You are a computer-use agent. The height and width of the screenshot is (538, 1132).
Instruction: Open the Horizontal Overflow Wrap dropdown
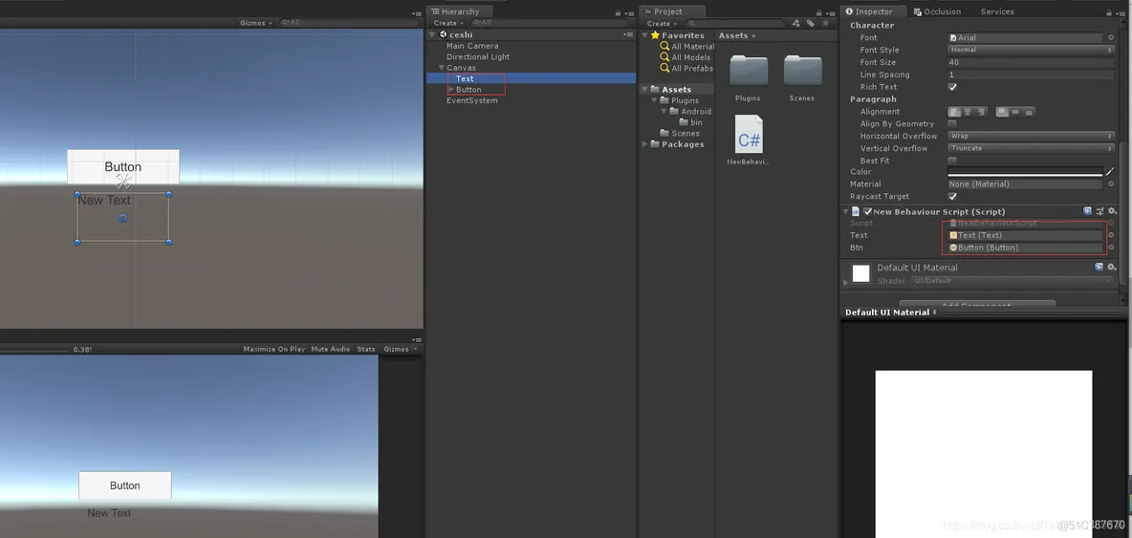(x=1031, y=136)
